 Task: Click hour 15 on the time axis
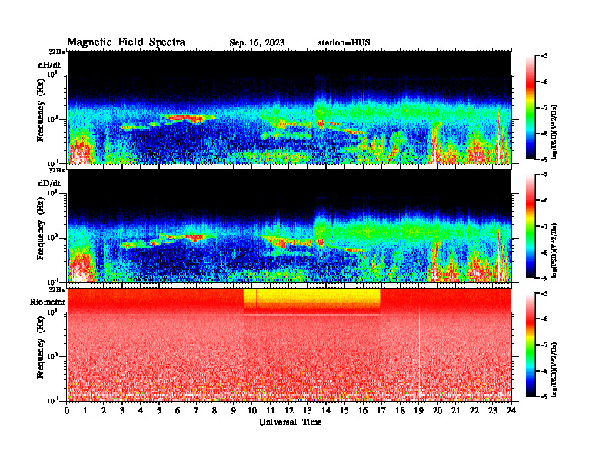click(344, 410)
